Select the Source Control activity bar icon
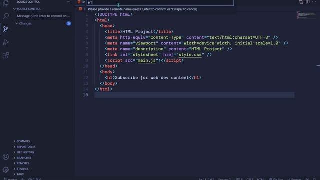 click(x=6, y=29)
